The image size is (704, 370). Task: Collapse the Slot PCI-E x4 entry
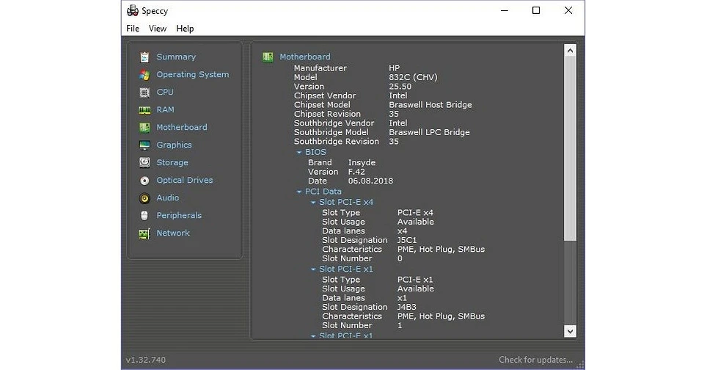tap(313, 203)
